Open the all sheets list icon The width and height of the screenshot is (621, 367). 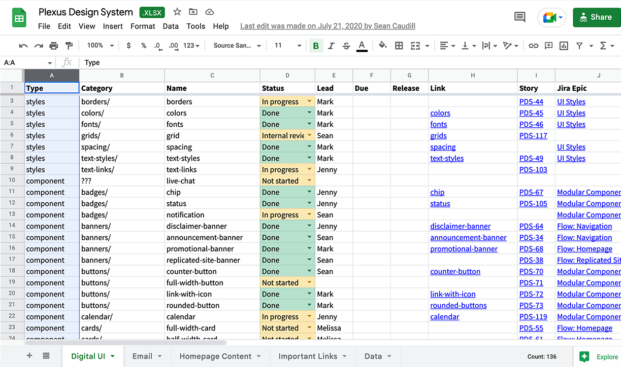[46, 356]
